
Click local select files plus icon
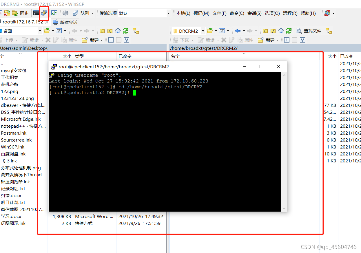[x=111, y=40]
